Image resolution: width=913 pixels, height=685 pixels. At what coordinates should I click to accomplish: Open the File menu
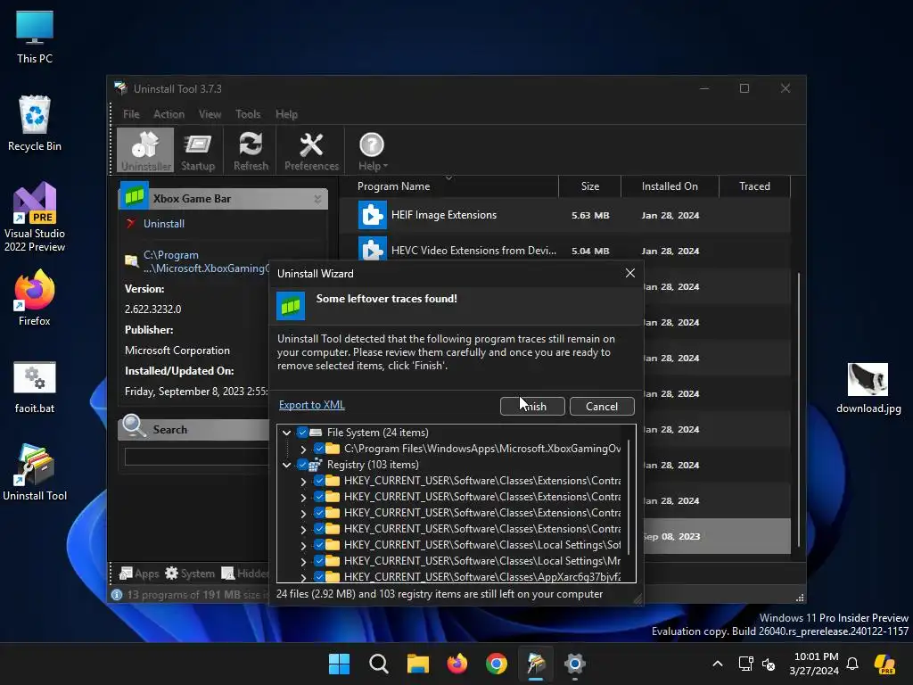pyautogui.click(x=131, y=114)
